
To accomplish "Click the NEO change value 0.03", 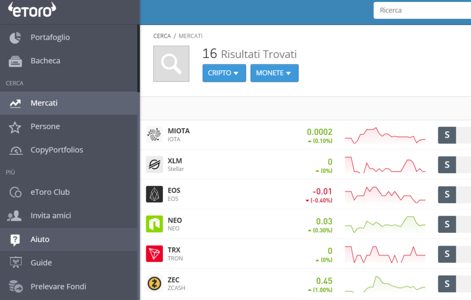I will click(x=324, y=222).
